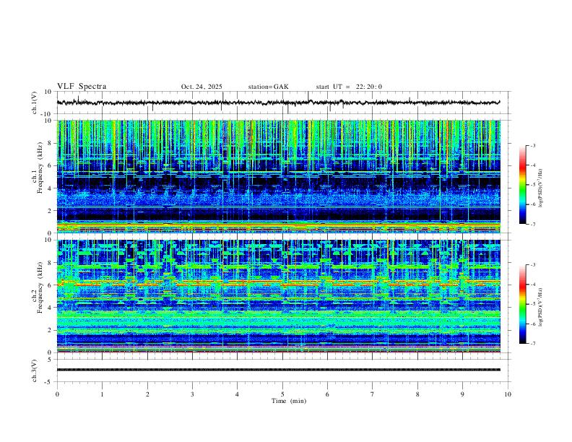This screenshot has height=442, width=572.
Task: Click time axis tick label '10'
Action: [508, 394]
